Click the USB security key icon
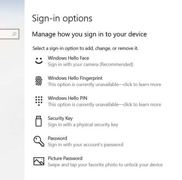 coord(38,121)
